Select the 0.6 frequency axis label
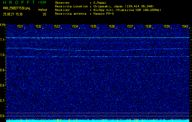This screenshot has height=122, width=192. pos(2,116)
